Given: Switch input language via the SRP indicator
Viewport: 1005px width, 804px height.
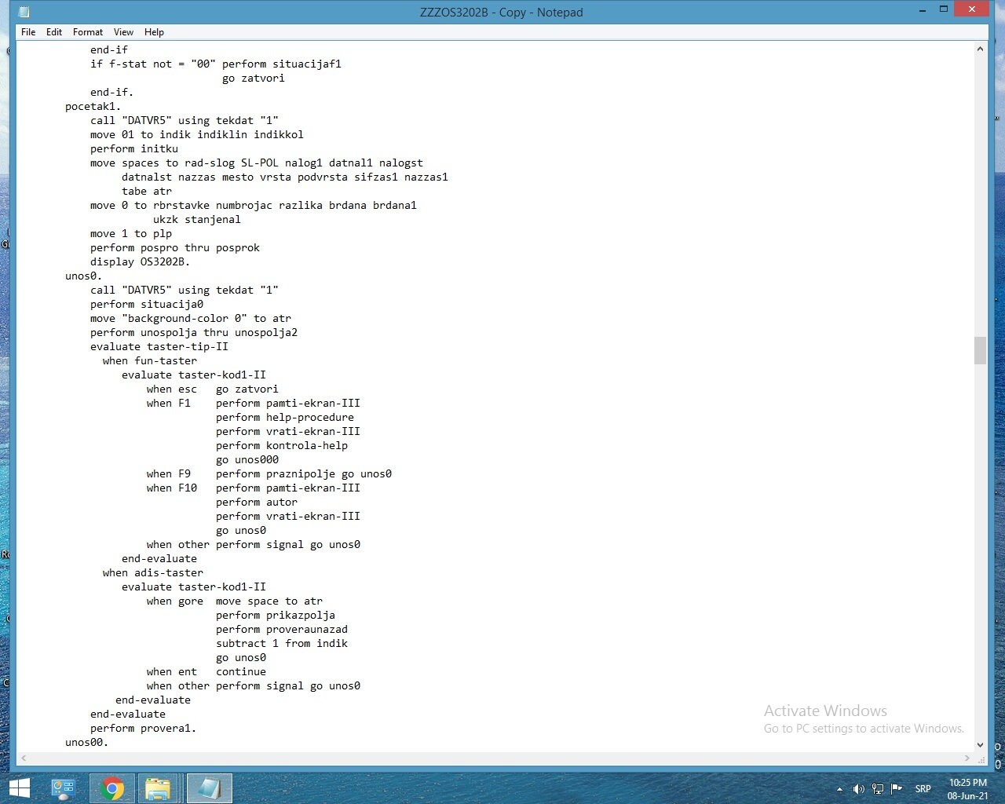Looking at the screenshot, I should point(923,789).
